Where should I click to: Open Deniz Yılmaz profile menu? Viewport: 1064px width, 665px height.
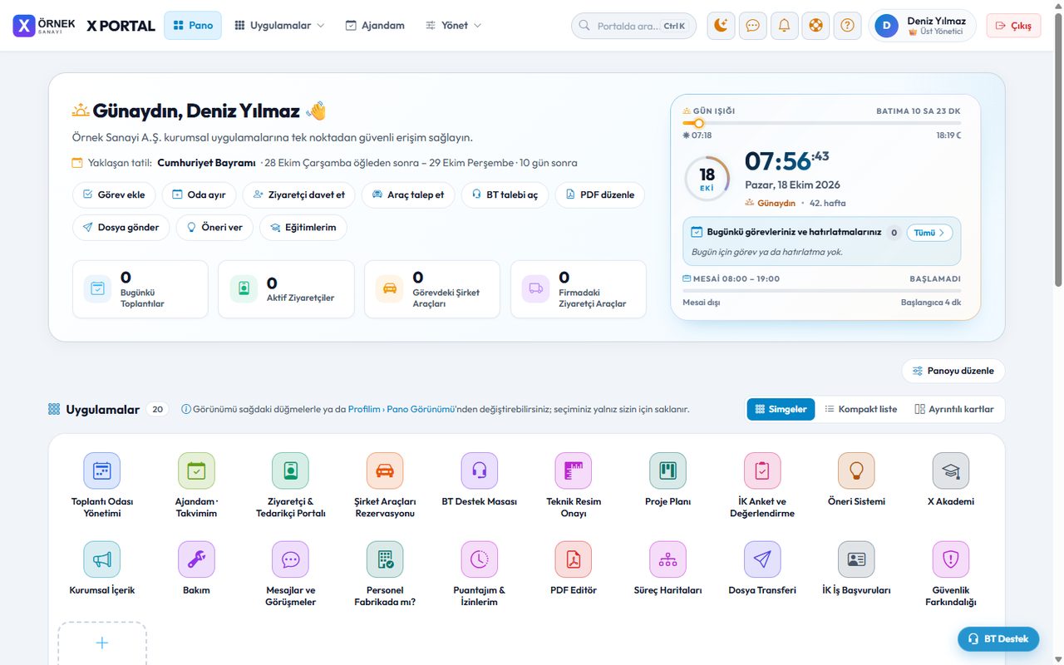click(x=923, y=25)
